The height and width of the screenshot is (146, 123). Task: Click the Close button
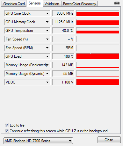tap(109, 140)
